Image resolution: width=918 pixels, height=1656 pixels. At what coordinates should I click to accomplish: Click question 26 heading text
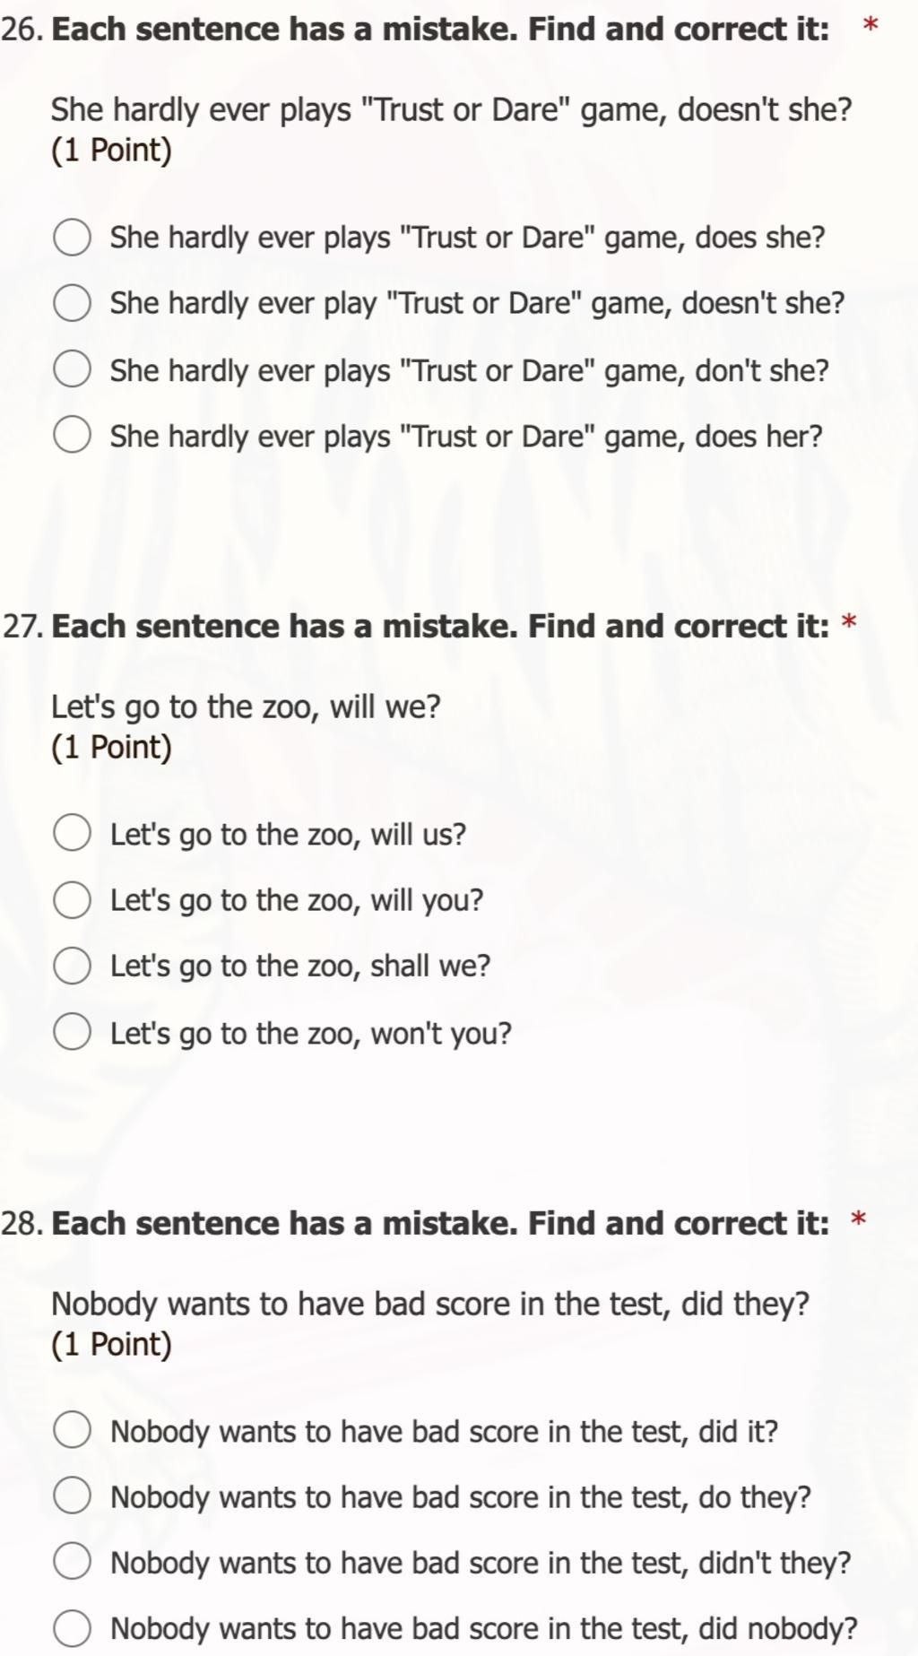(440, 30)
